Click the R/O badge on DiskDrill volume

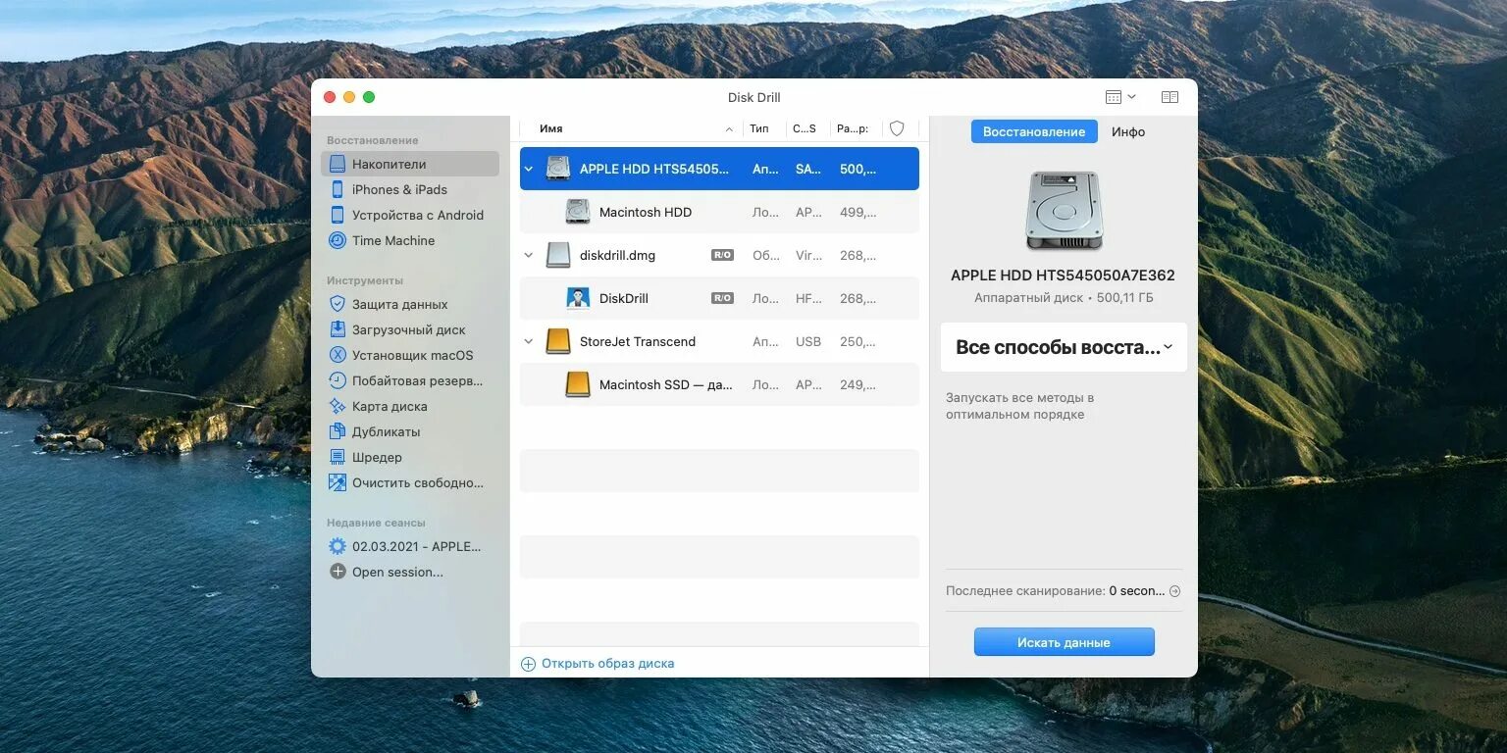(722, 298)
